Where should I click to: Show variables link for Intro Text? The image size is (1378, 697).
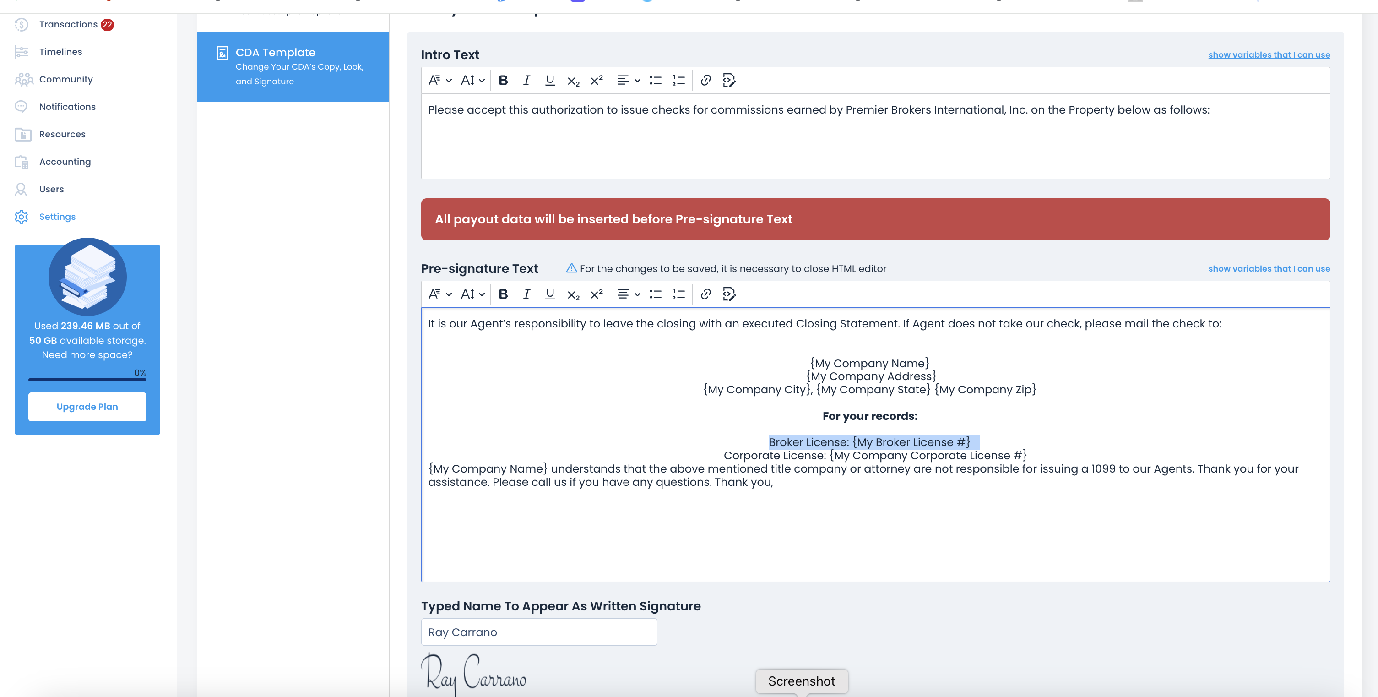point(1269,54)
